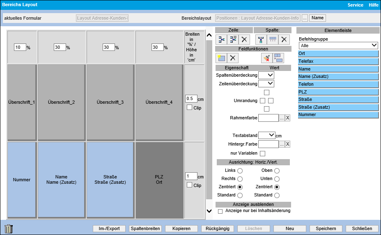The height and width of the screenshot is (235, 381).
Task: Click the Spalte column-grid distribution icon
Action: [272, 39]
